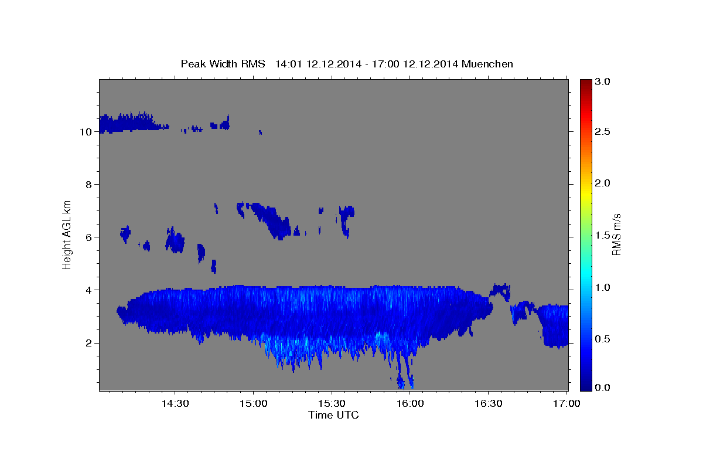Click the 16:30 time axis label

pos(489,403)
